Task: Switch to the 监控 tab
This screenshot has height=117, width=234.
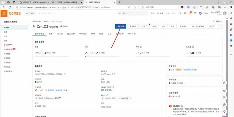Action: coord(109,34)
